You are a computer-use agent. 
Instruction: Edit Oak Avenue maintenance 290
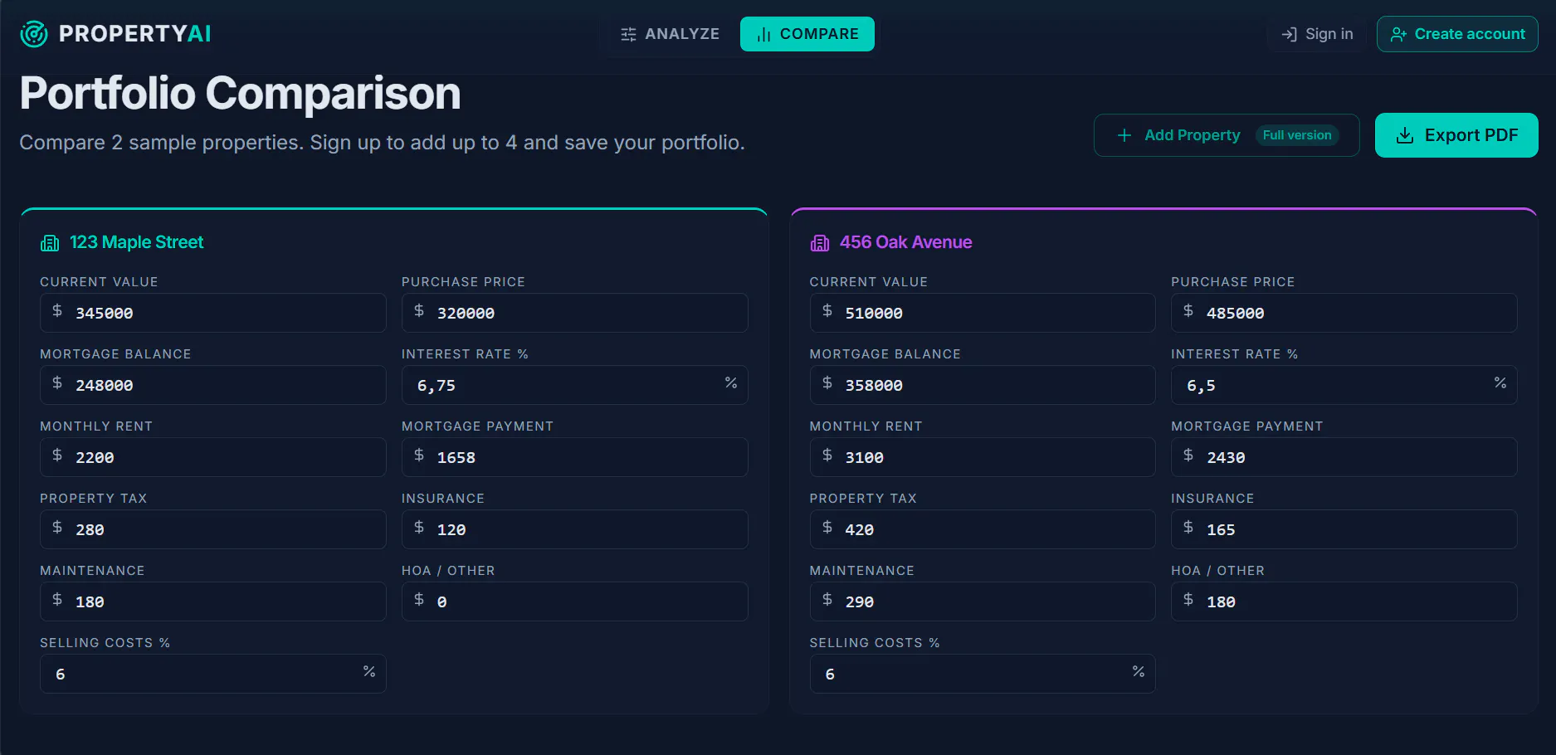tap(983, 602)
